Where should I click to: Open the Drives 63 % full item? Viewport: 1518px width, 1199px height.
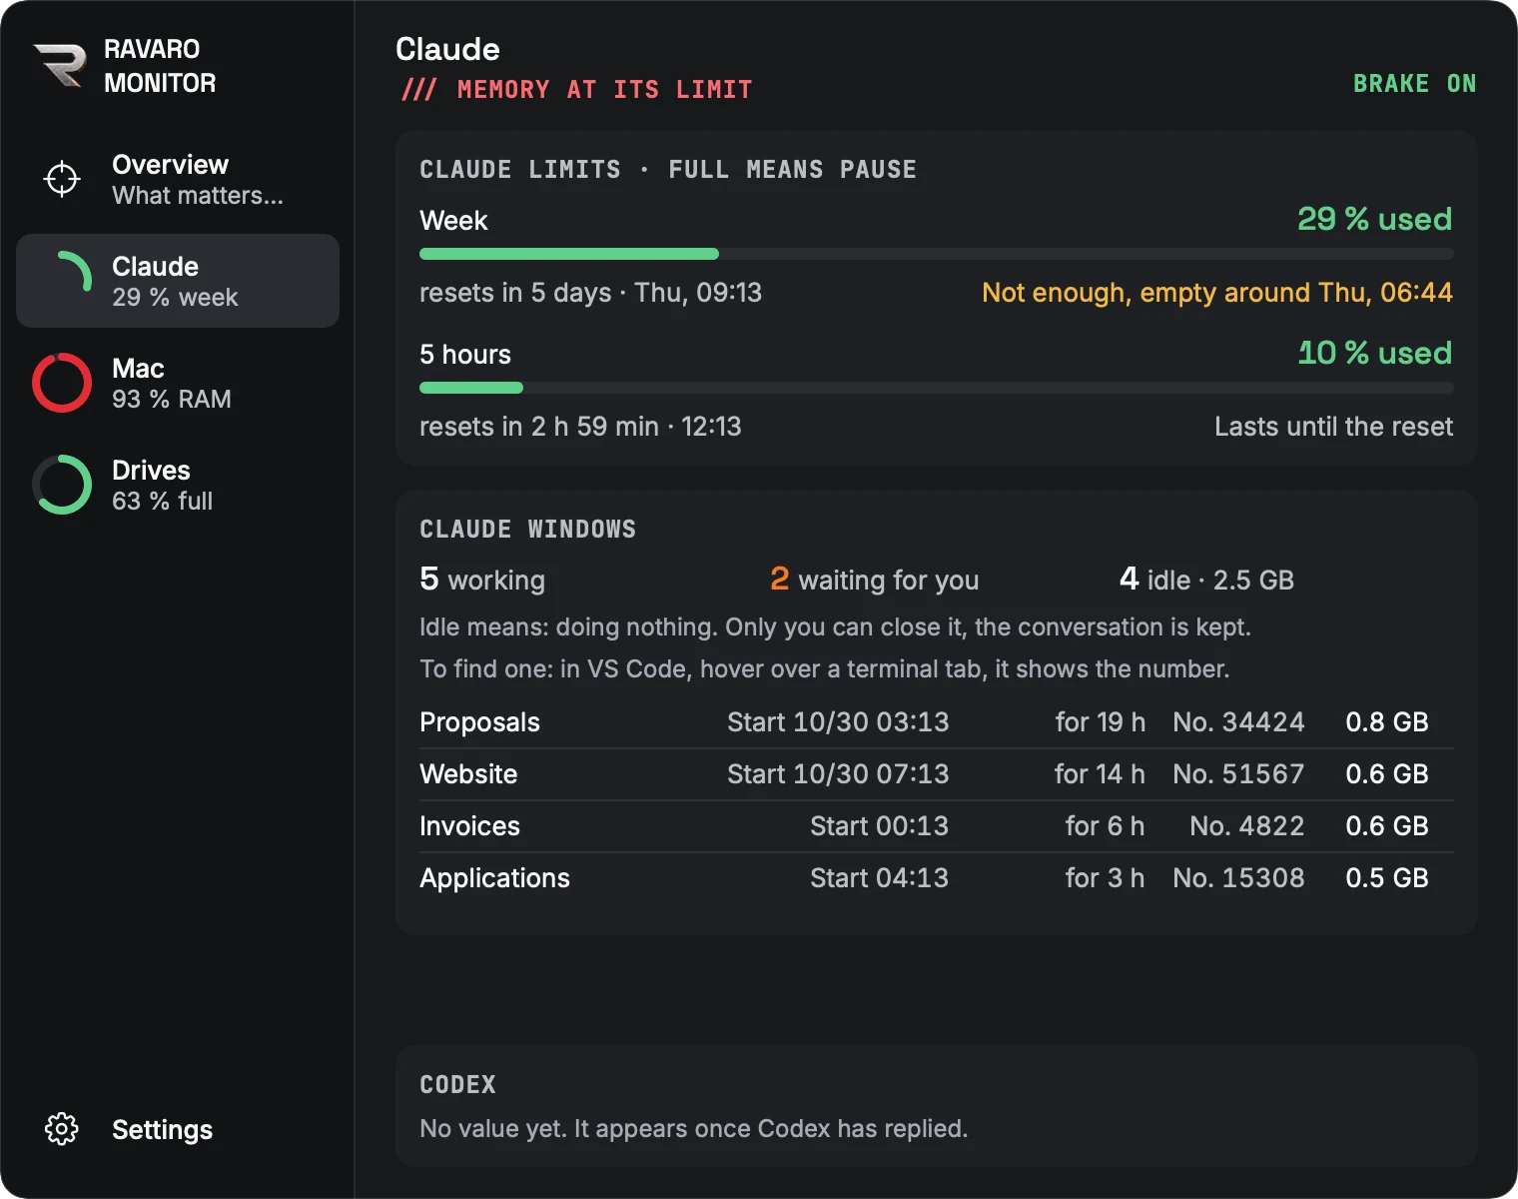point(178,485)
